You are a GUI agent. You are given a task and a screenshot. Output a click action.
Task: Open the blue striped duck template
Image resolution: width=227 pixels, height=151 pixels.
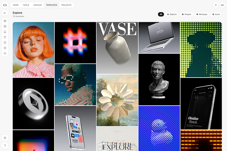[159, 128]
